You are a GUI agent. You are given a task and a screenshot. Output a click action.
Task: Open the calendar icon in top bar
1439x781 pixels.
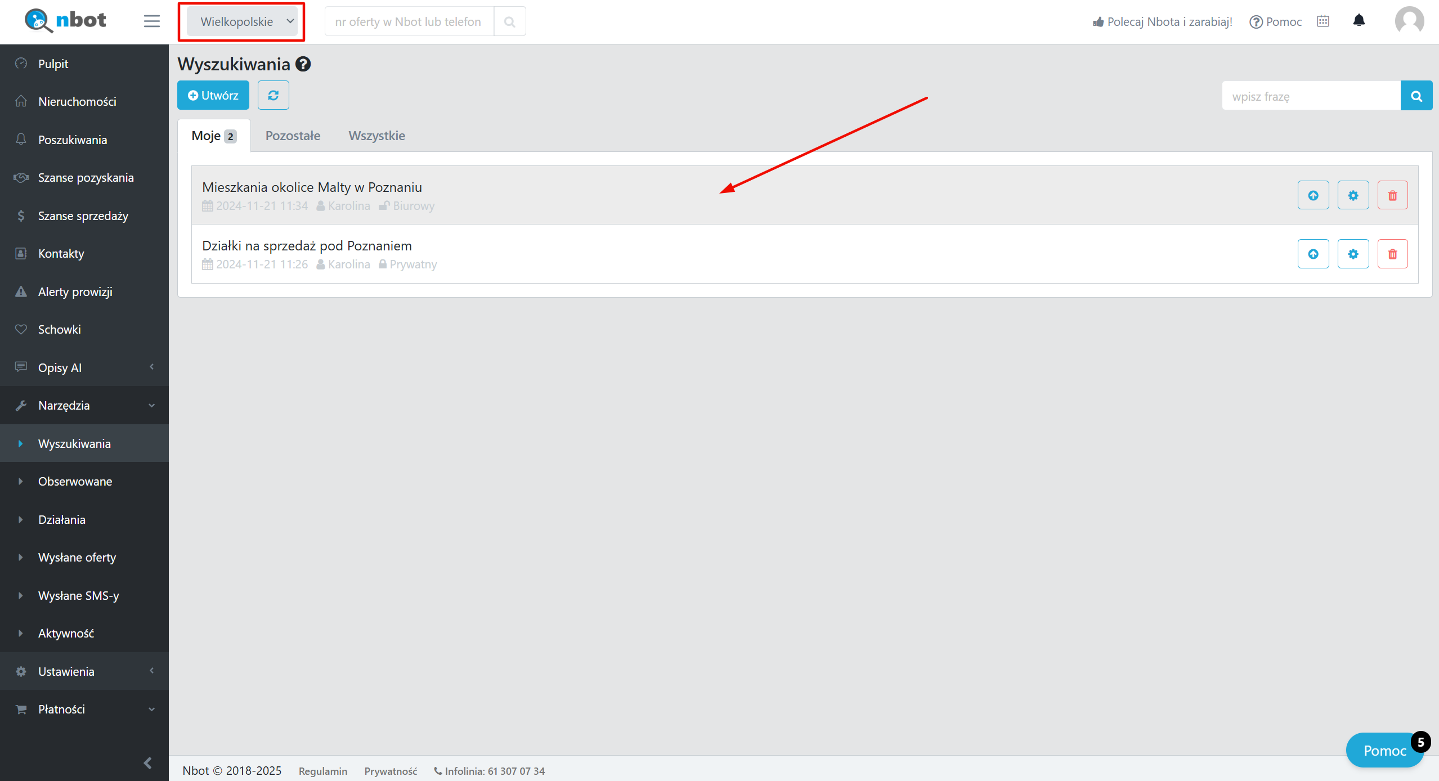pyautogui.click(x=1323, y=21)
